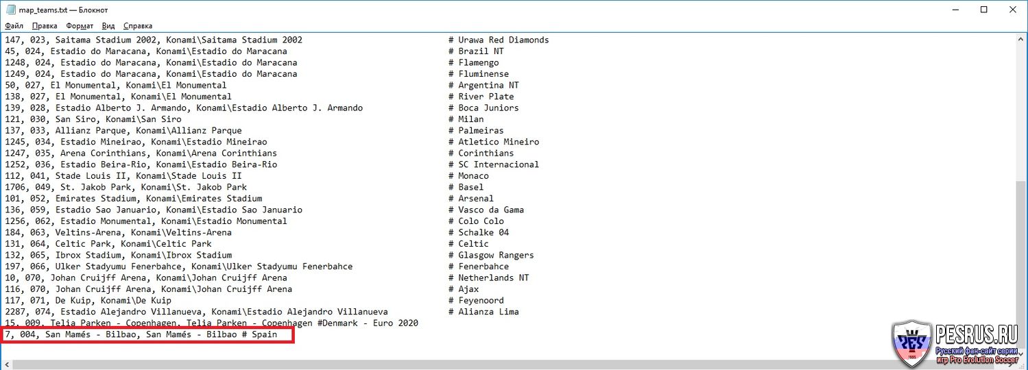
Task: Click the comment '# Urawa Red Diamonds'
Action: point(499,40)
